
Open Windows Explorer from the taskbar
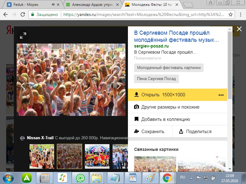pyautogui.click(x=97, y=178)
